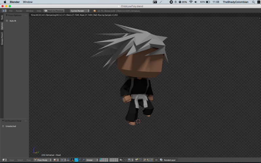Pause the viewport preview render
Viewport: 261px width, 163px height.
(156, 160)
